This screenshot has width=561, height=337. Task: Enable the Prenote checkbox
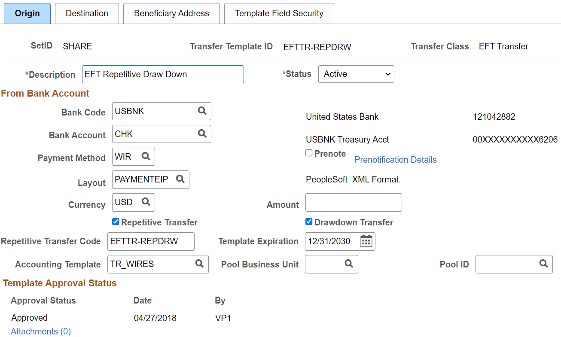point(309,153)
